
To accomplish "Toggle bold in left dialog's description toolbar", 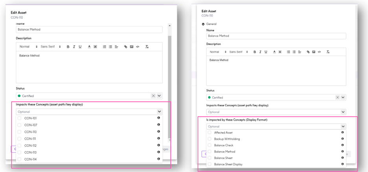I will click(68, 47).
